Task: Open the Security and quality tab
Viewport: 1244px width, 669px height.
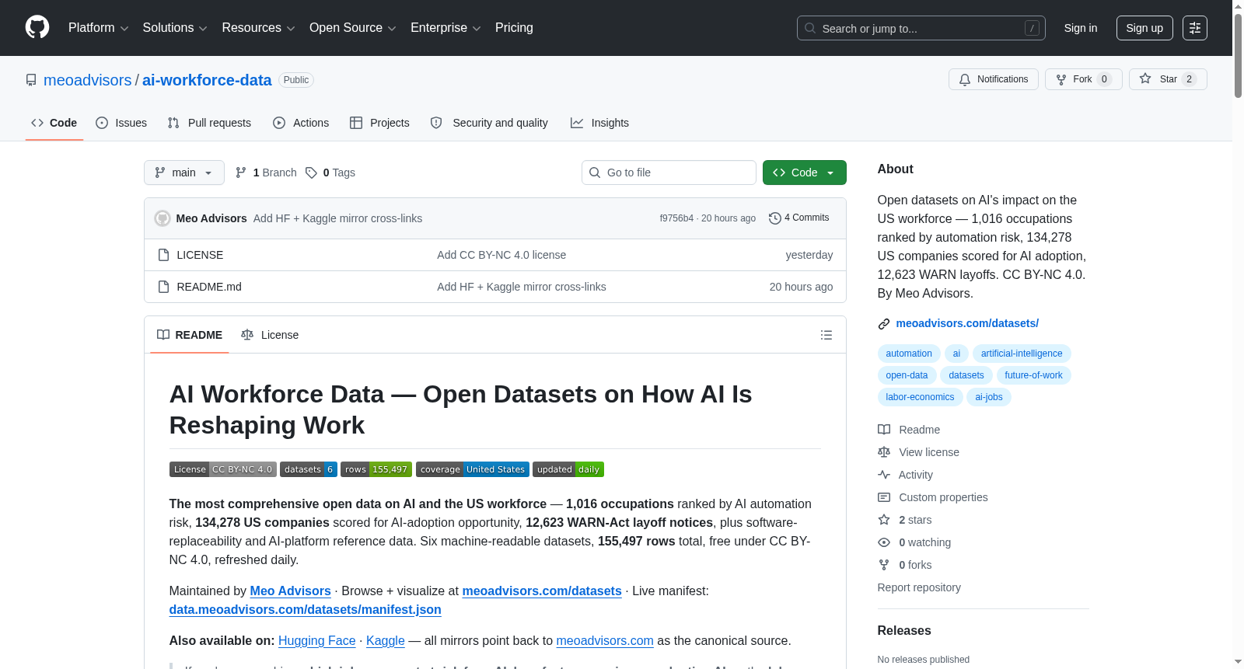Action: point(489,123)
